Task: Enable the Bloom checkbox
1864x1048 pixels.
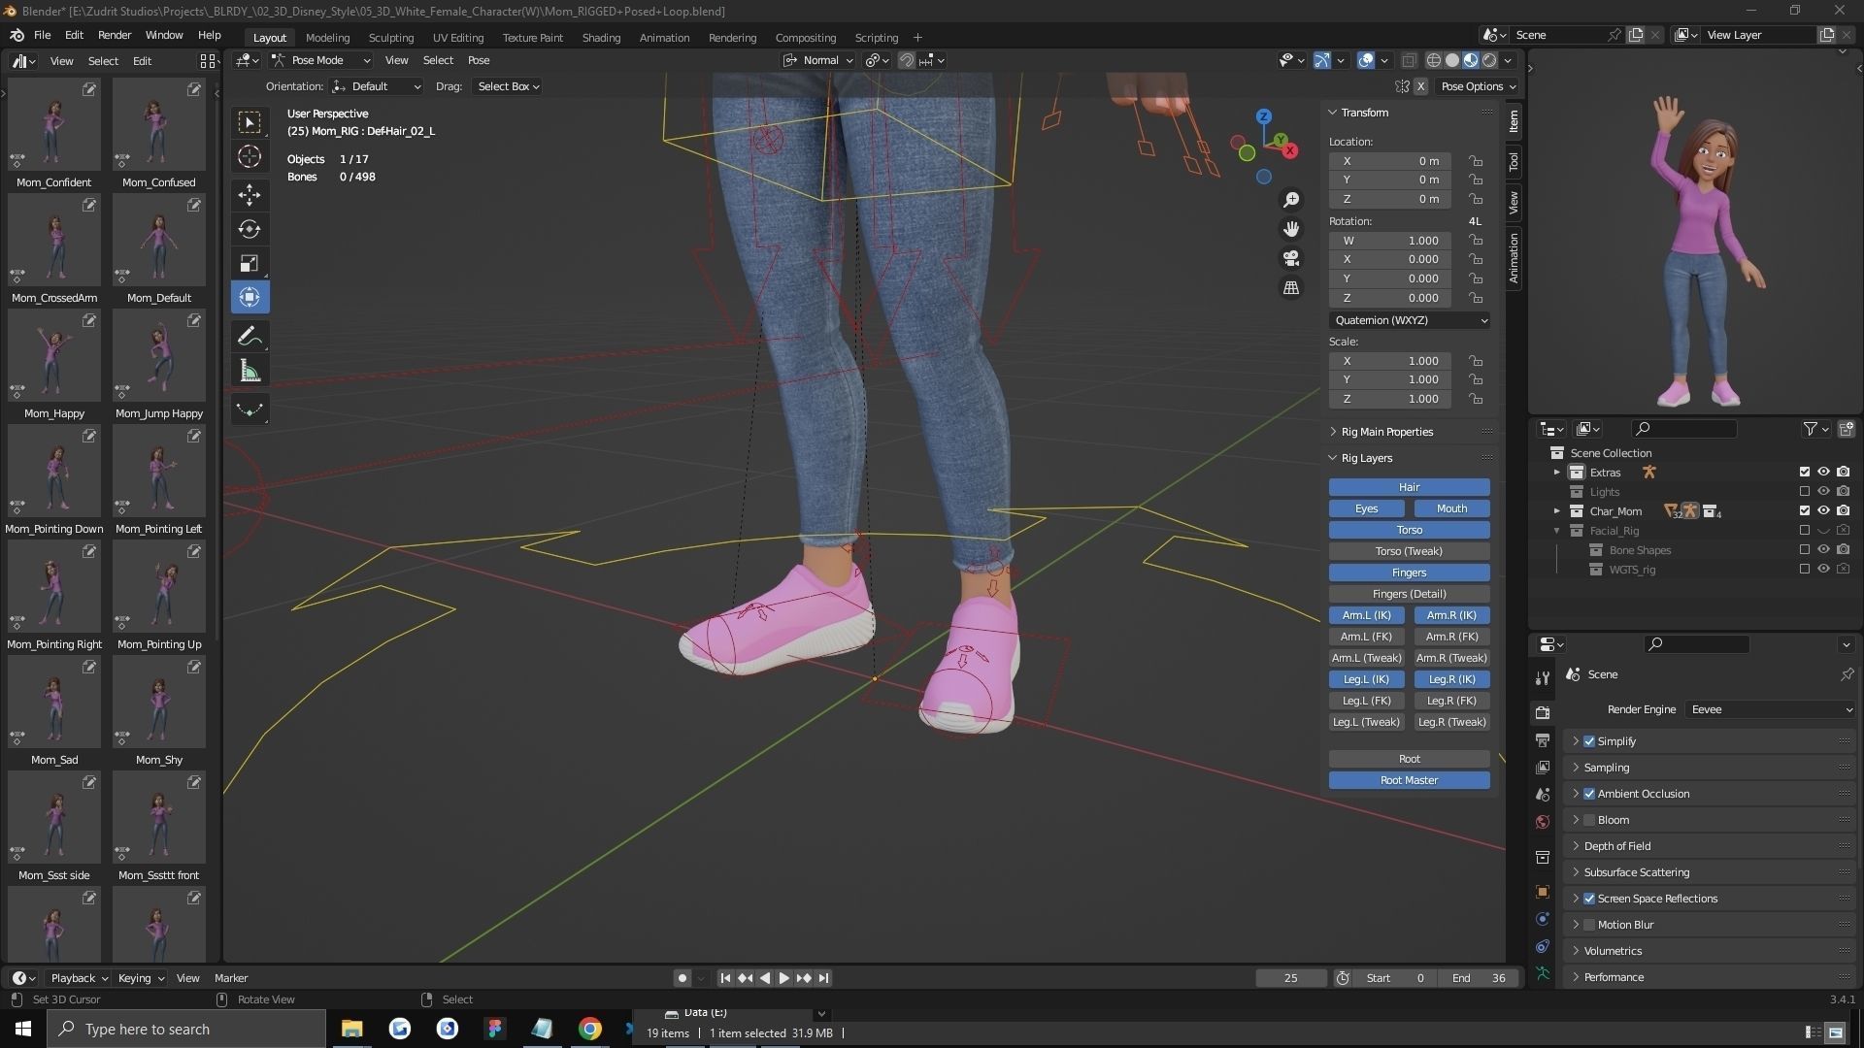Action: click(1589, 820)
